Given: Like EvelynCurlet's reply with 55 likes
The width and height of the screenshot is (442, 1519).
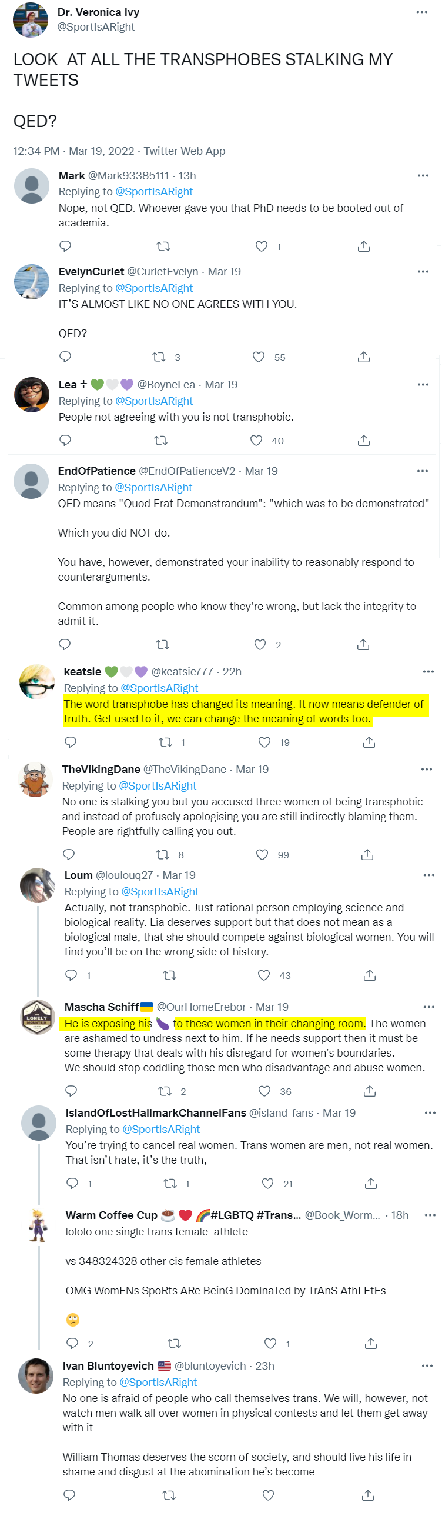Looking at the screenshot, I should [x=259, y=357].
